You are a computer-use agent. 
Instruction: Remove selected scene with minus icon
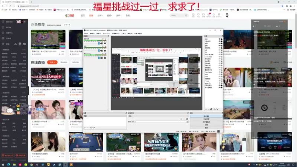click(x=88, y=128)
